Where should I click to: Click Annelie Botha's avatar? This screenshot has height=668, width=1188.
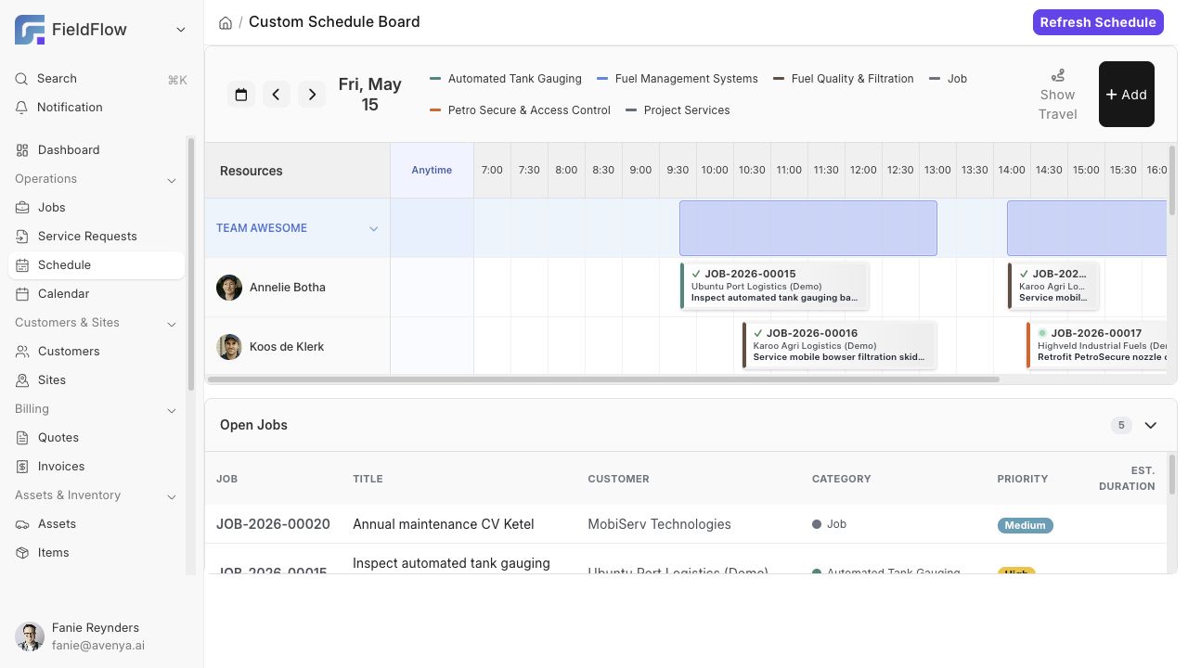[x=229, y=288]
